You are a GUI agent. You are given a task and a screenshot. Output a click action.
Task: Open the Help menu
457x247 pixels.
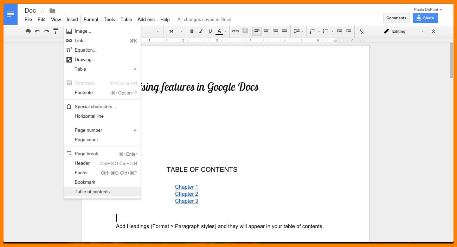click(165, 19)
